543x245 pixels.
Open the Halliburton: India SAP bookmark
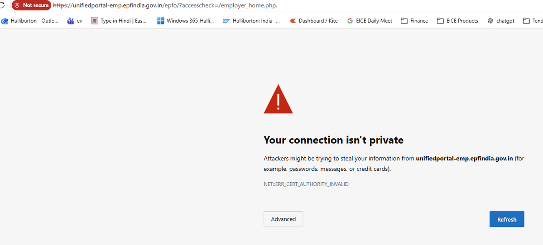[x=252, y=21]
